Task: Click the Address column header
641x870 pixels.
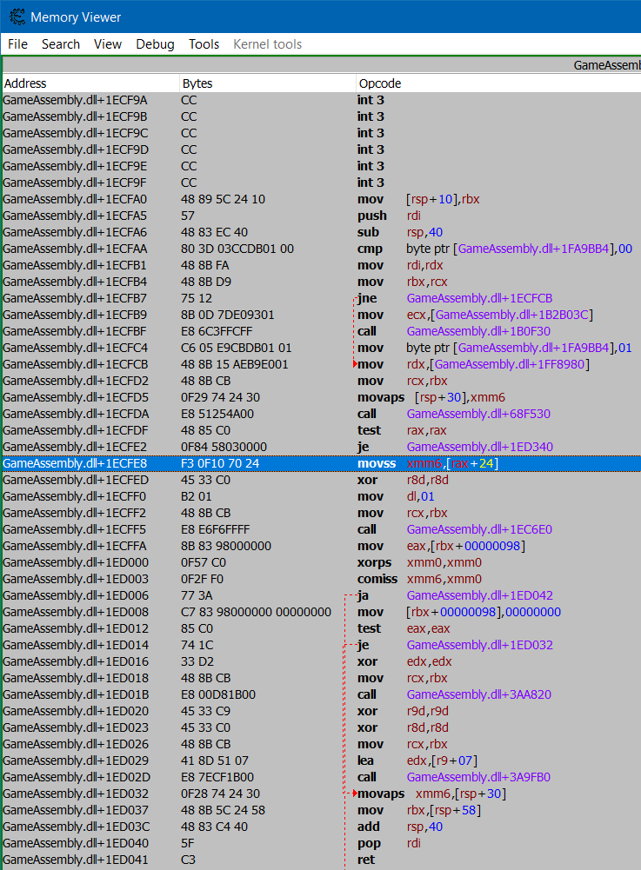Action: (90, 83)
